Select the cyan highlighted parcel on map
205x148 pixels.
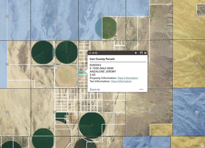82,73
